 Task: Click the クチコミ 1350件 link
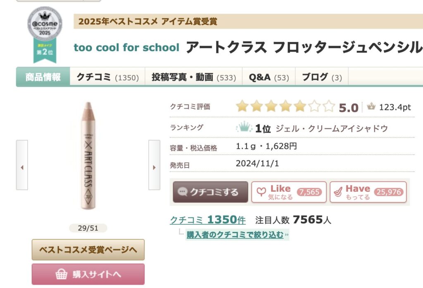point(208,220)
